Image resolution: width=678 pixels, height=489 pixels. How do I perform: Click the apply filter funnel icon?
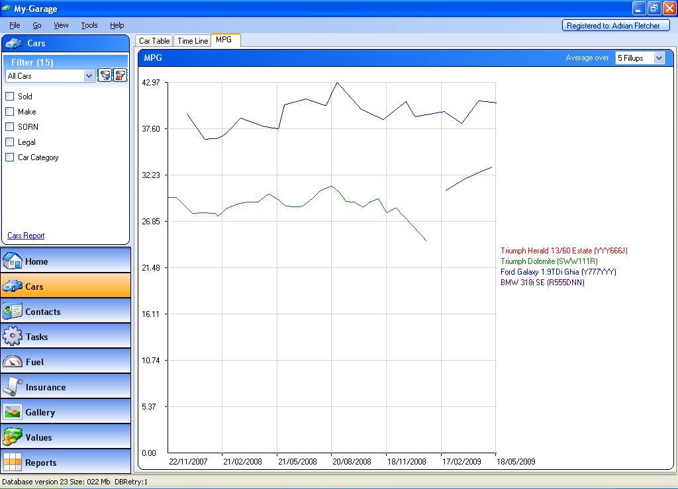coord(105,75)
